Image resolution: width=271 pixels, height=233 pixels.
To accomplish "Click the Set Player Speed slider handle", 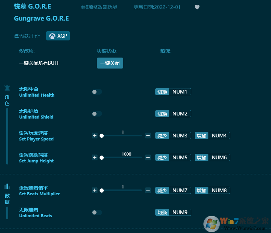I will coord(102,136).
